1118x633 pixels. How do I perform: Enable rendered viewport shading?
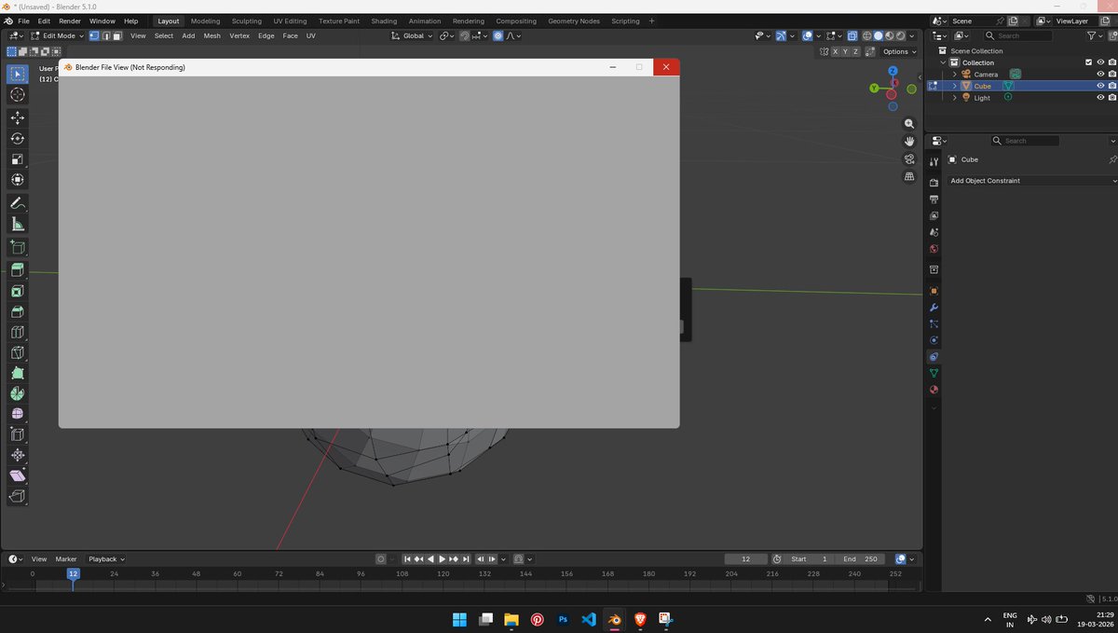click(x=901, y=35)
